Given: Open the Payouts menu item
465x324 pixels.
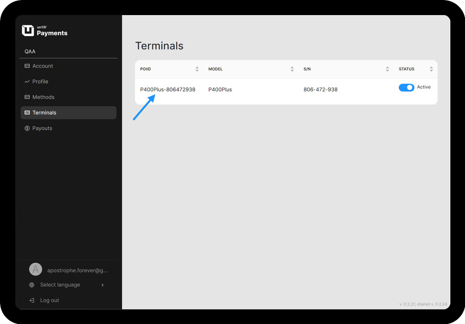Looking at the screenshot, I should pos(42,128).
